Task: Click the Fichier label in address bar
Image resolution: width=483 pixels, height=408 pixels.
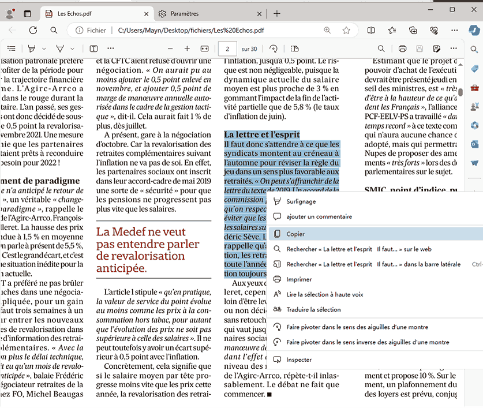Action: pyautogui.click(x=96, y=30)
